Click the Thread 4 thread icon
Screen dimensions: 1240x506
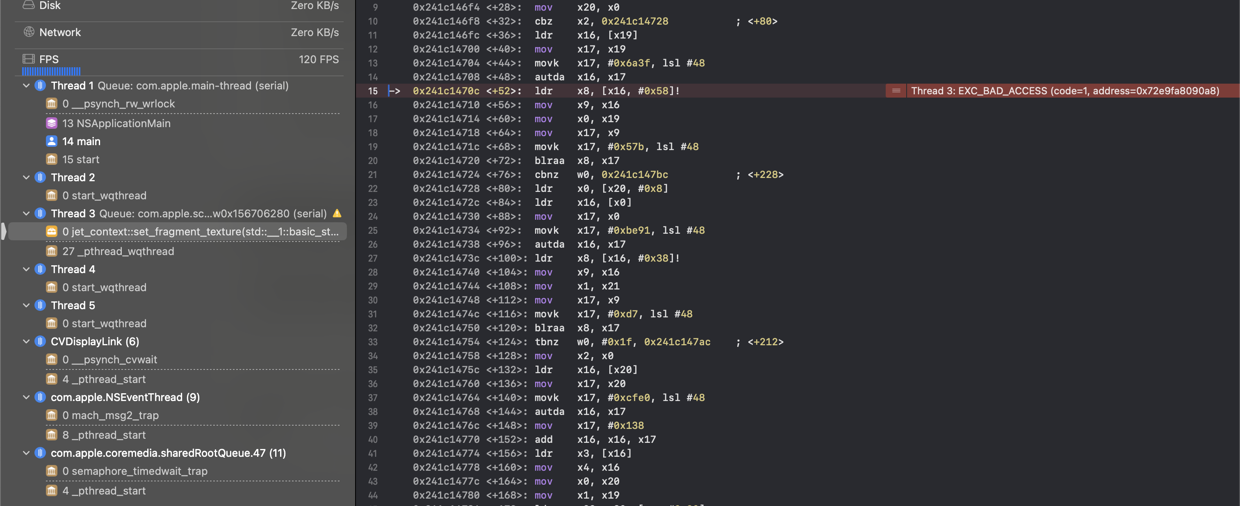(x=41, y=269)
